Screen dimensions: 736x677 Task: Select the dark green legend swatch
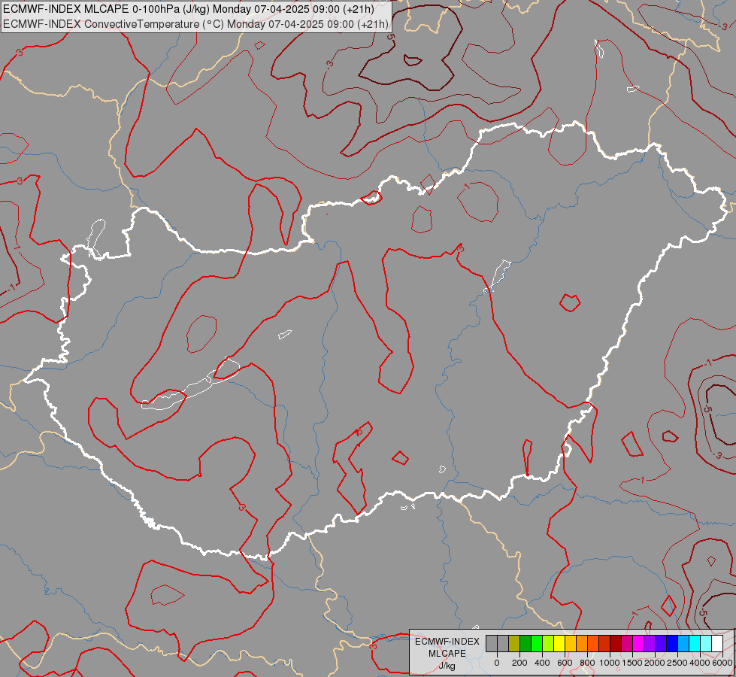click(525, 643)
